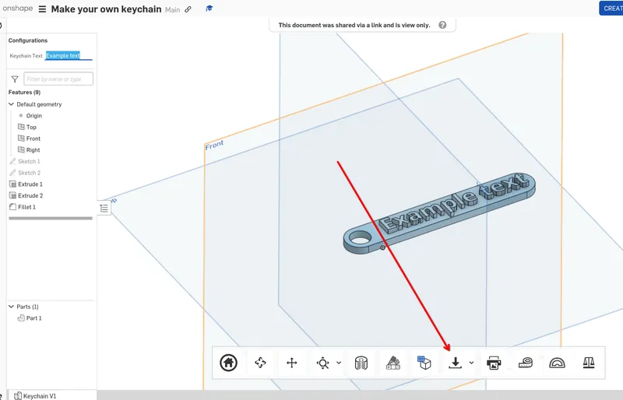Select Fillet 1 feature

[26, 207]
